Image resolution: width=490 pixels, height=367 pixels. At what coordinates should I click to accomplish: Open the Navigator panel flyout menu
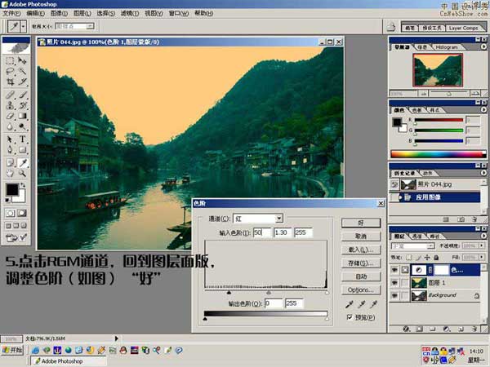[483, 46]
